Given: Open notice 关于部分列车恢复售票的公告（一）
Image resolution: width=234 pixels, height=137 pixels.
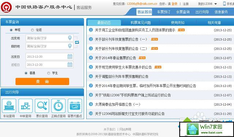Looking at the screenshot, I should [121, 39].
